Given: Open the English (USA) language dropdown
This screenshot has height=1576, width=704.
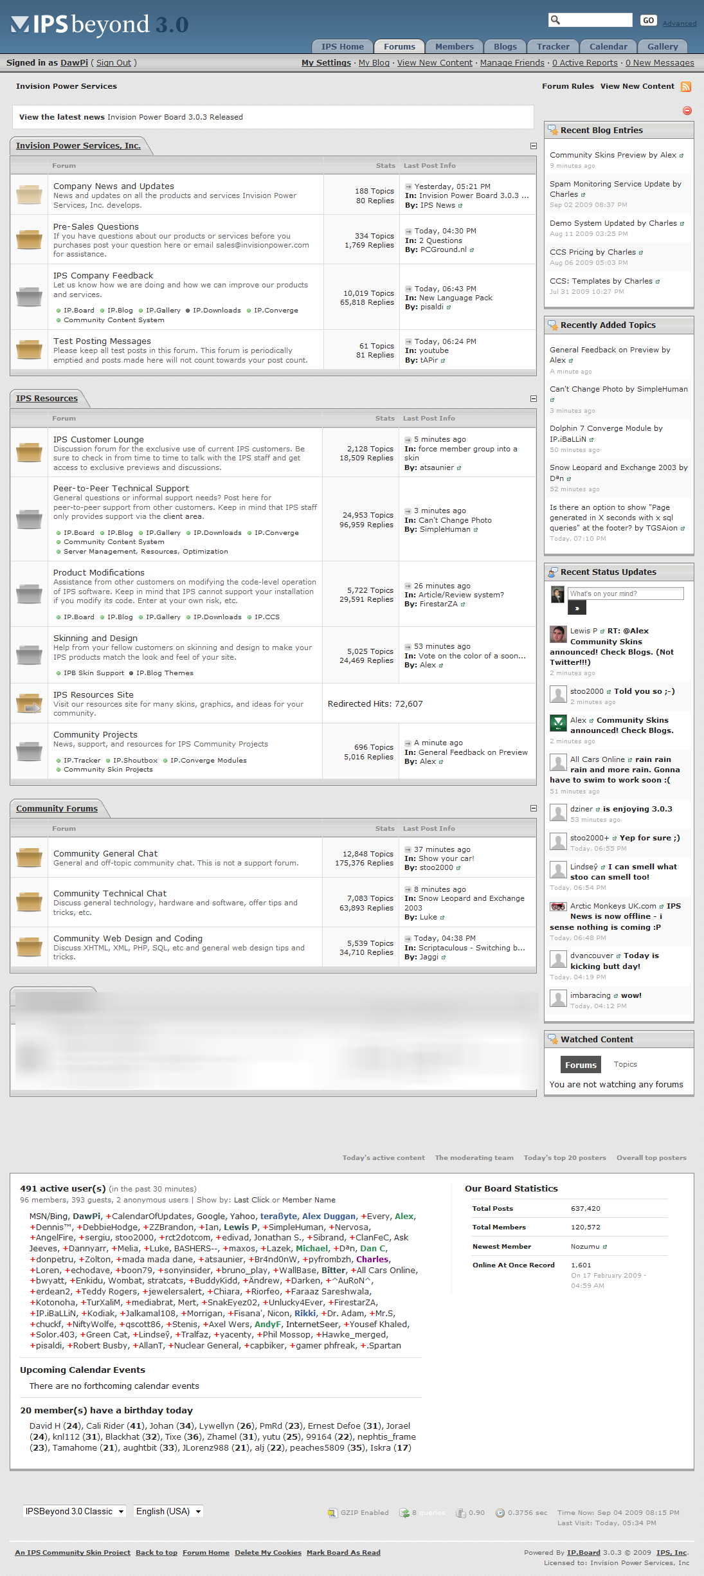Looking at the screenshot, I should [x=168, y=1511].
